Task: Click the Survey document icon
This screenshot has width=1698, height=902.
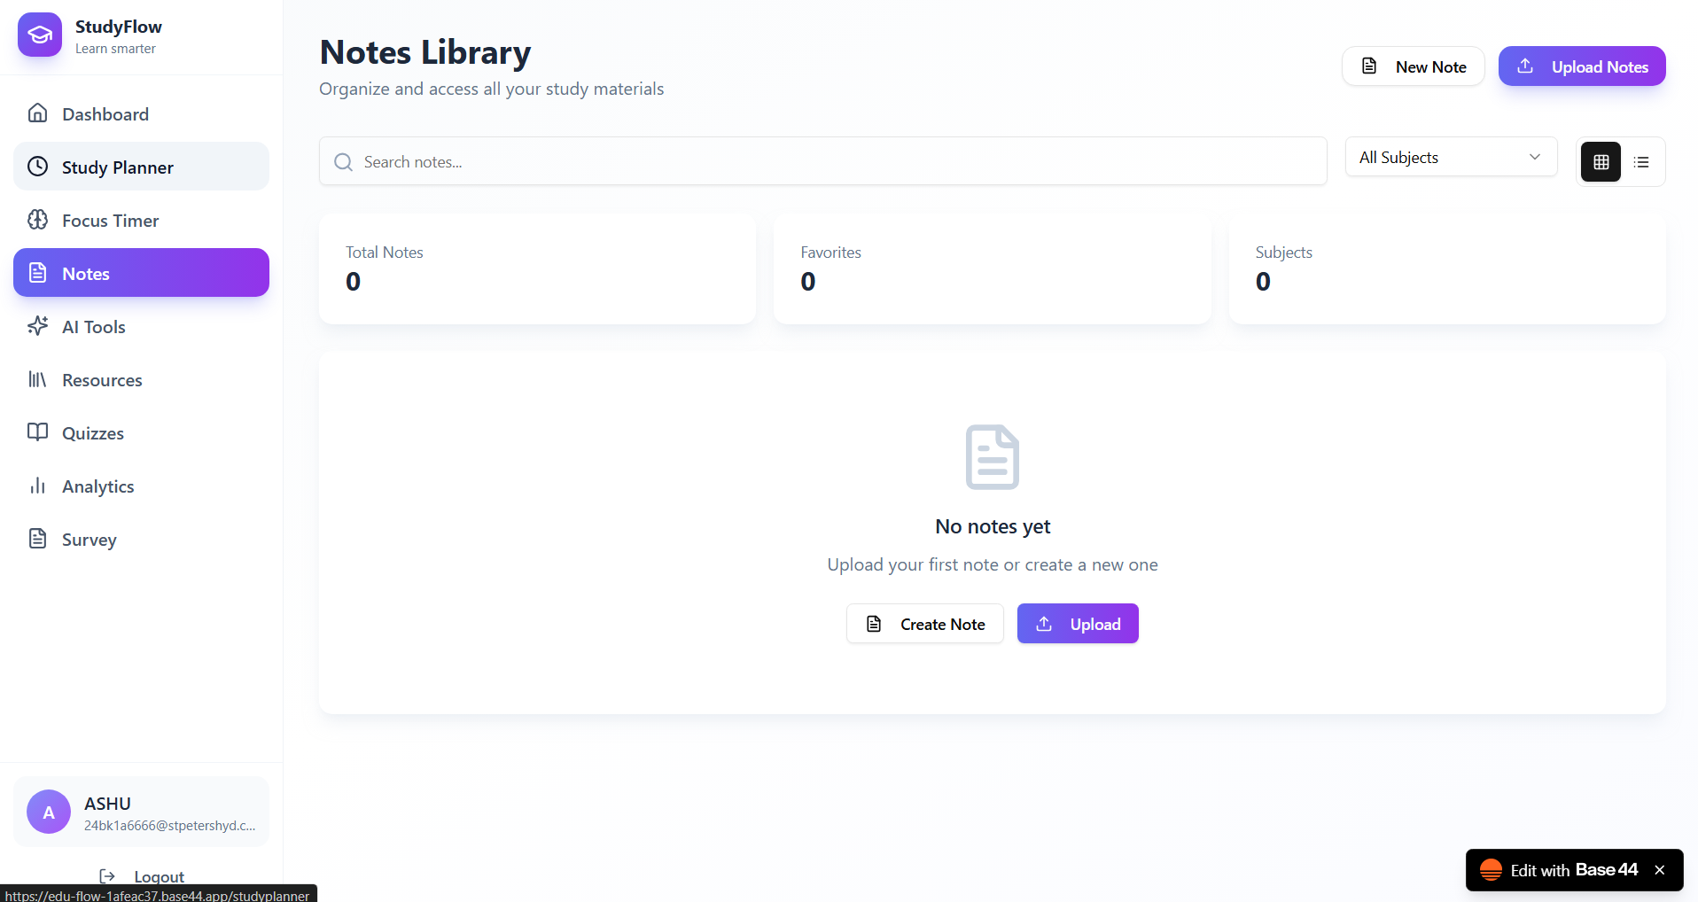Action: click(37, 538)
